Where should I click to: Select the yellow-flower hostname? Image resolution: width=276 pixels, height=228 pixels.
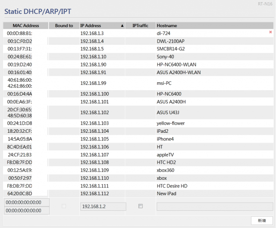(171, 123)
